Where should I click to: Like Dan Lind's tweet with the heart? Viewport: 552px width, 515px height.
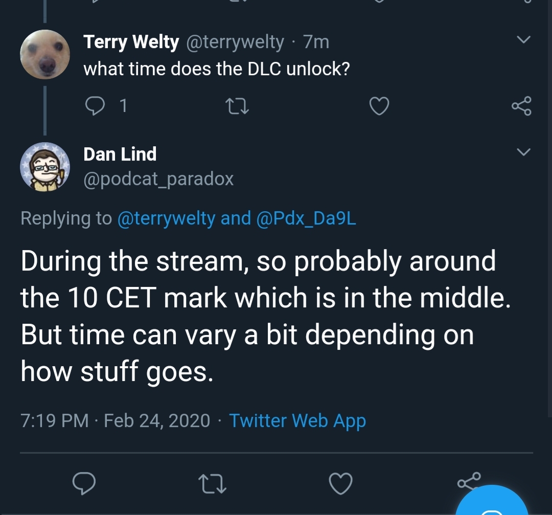[341, 483]
